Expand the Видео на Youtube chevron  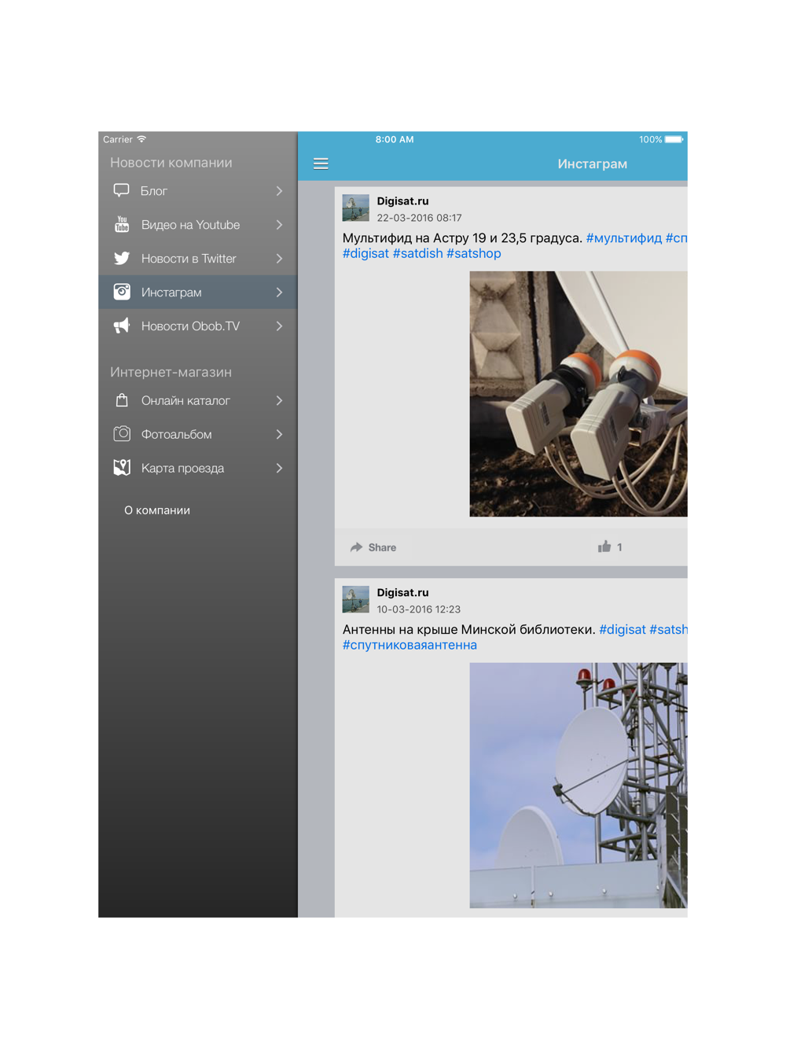(x=279, y=225)
